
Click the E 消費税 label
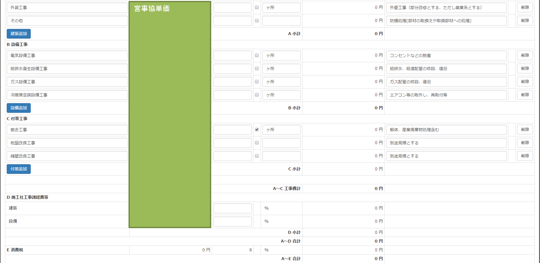click(x=15, y=250)
